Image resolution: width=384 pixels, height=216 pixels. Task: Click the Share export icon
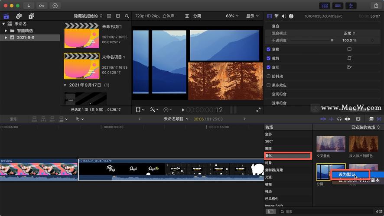click(x=376, y=6)
